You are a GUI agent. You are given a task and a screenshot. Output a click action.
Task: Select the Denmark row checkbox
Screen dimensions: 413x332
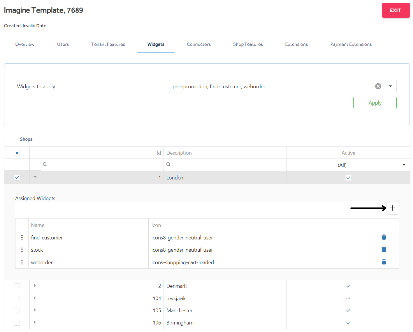pyautogui.click(x=17, y=286)
